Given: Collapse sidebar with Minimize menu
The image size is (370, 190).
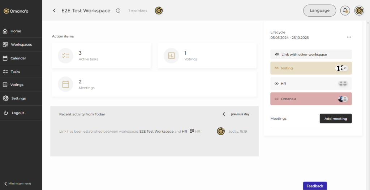Looking at the screenshot, I should point(18,183).
